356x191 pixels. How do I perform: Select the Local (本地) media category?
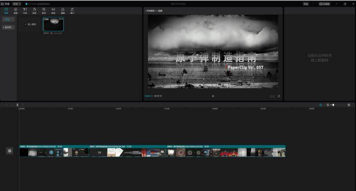tap(8, 20)
